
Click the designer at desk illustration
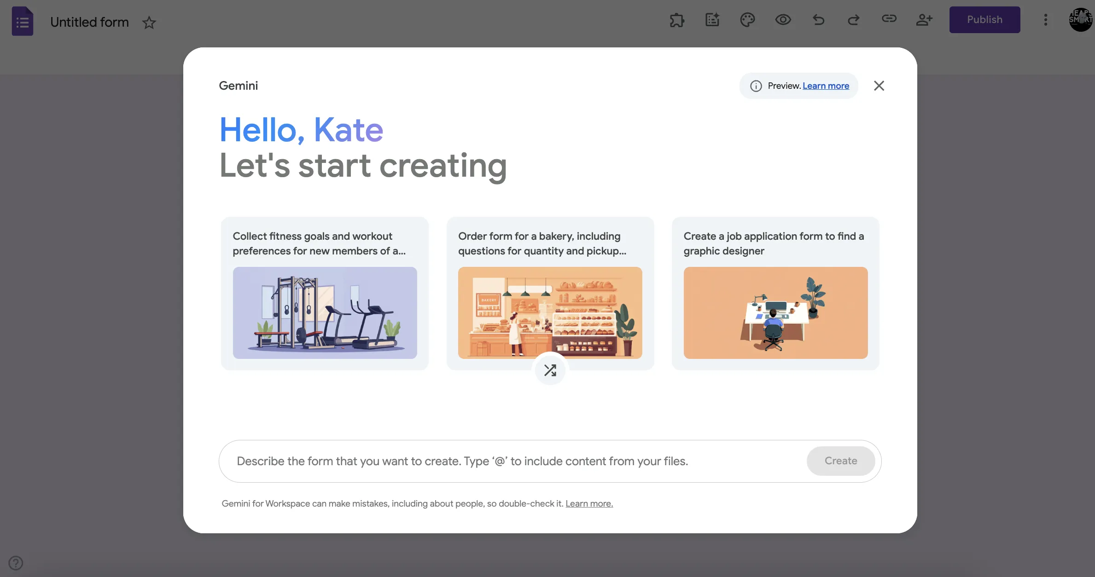point(776,313)
